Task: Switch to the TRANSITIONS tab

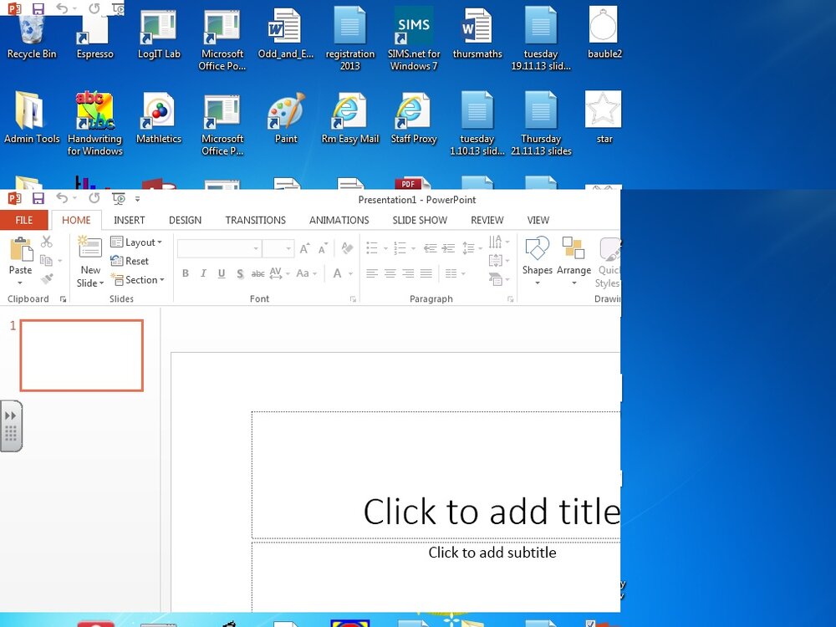Action: click(255, 220)
